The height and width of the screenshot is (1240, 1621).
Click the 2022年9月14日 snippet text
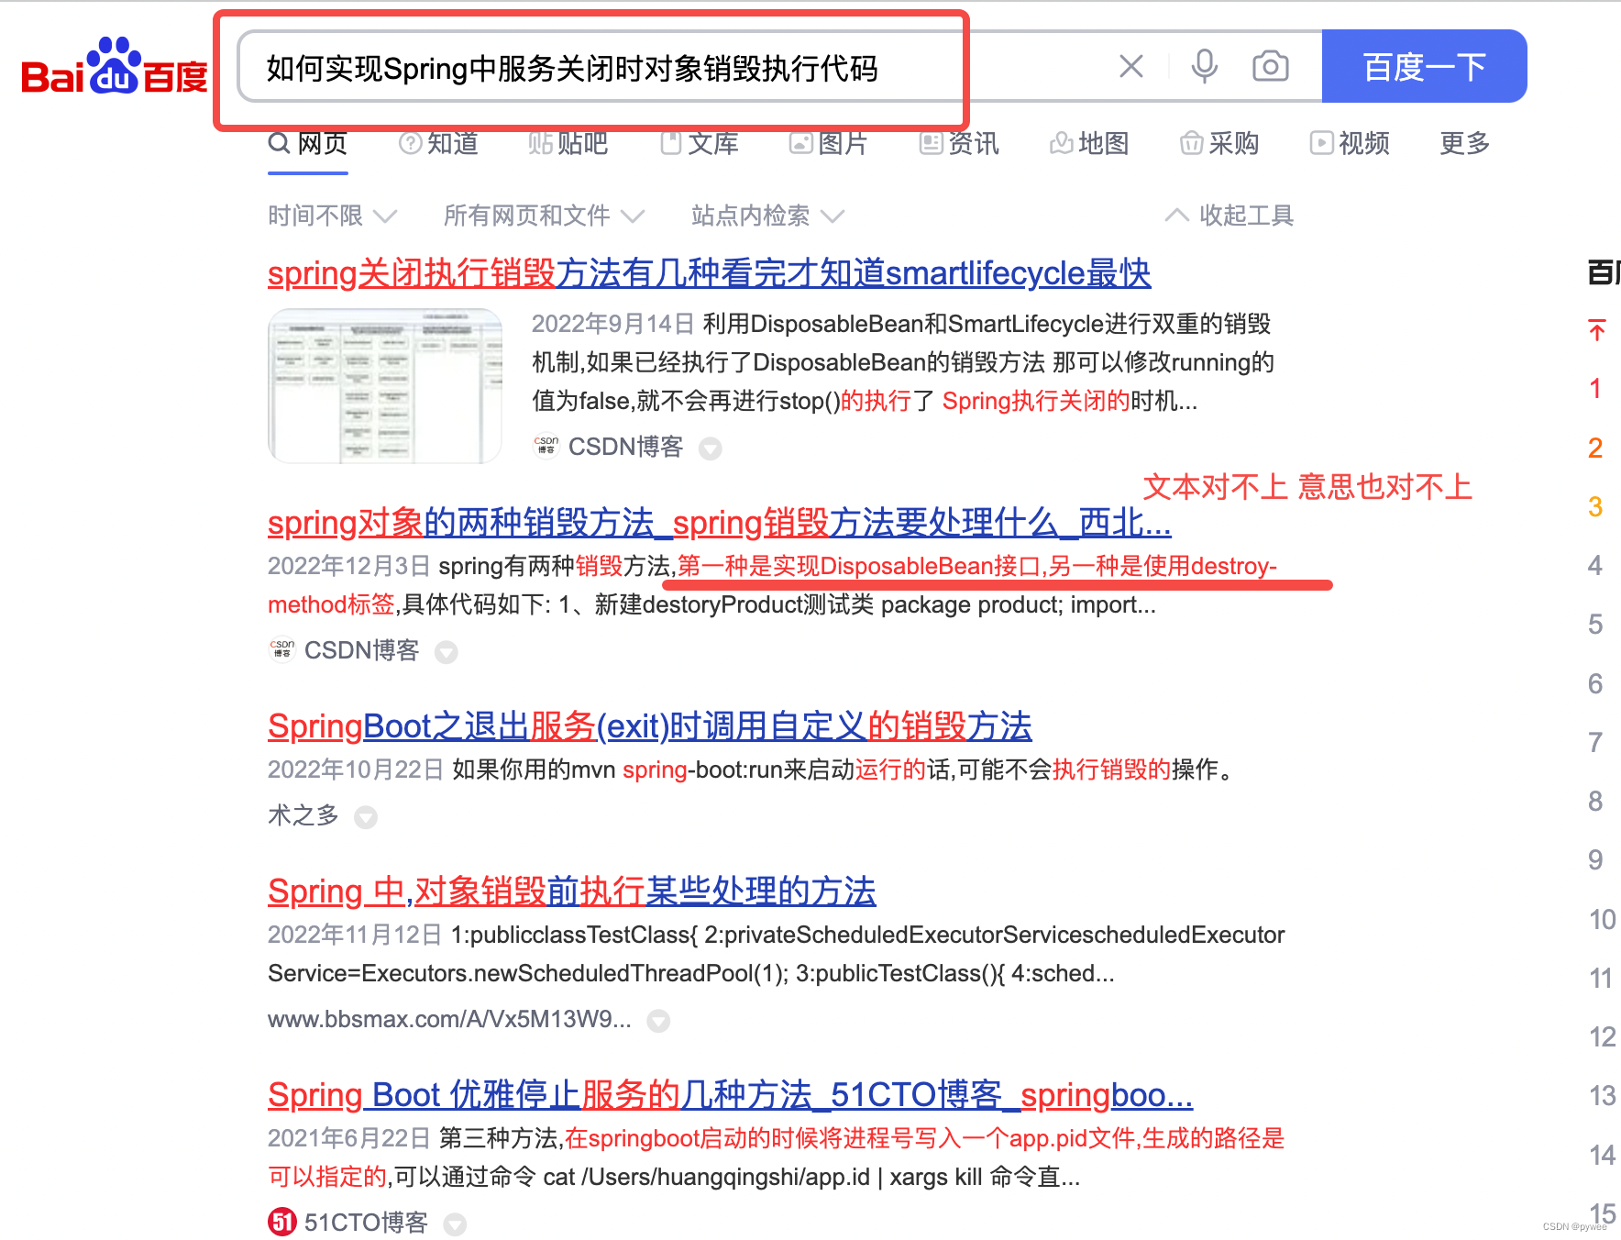[x=903, y=362]
